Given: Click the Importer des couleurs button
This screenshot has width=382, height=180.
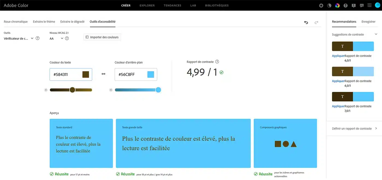Looking at the screenshot, I should click(102, 37).
